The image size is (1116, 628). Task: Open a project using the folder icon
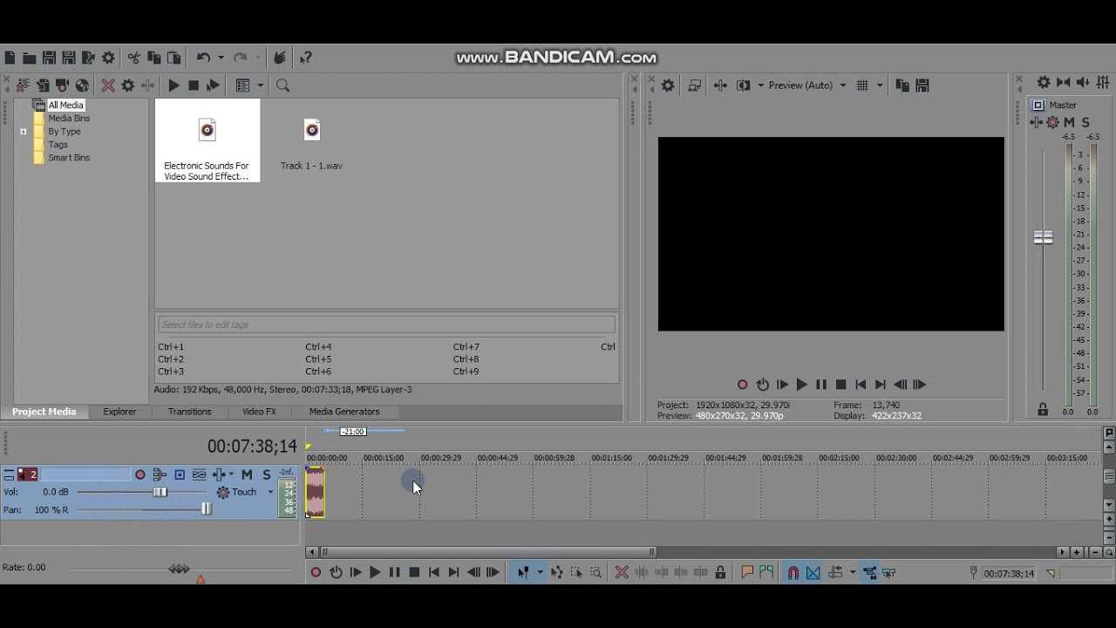coord(29,58)
